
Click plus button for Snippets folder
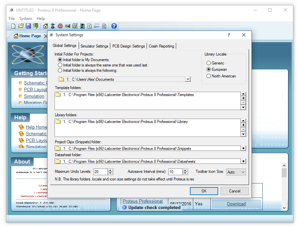(243, 148)
